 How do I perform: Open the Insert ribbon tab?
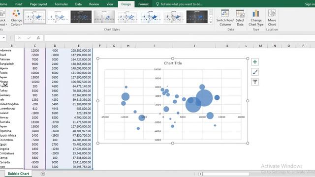18,4
